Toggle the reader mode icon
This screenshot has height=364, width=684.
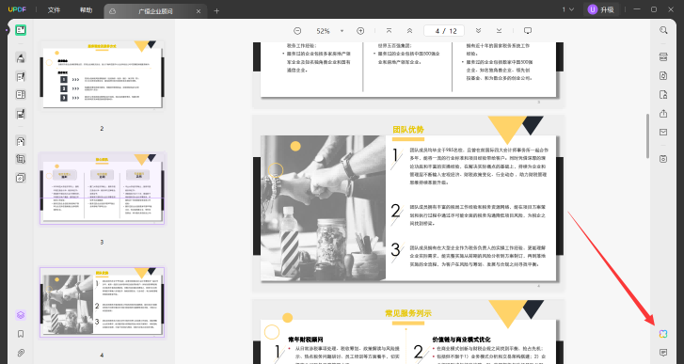(x=21, y=30)
